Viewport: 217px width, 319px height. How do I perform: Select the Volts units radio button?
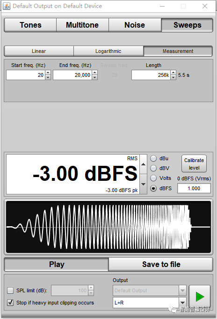(x=153, y=178)
